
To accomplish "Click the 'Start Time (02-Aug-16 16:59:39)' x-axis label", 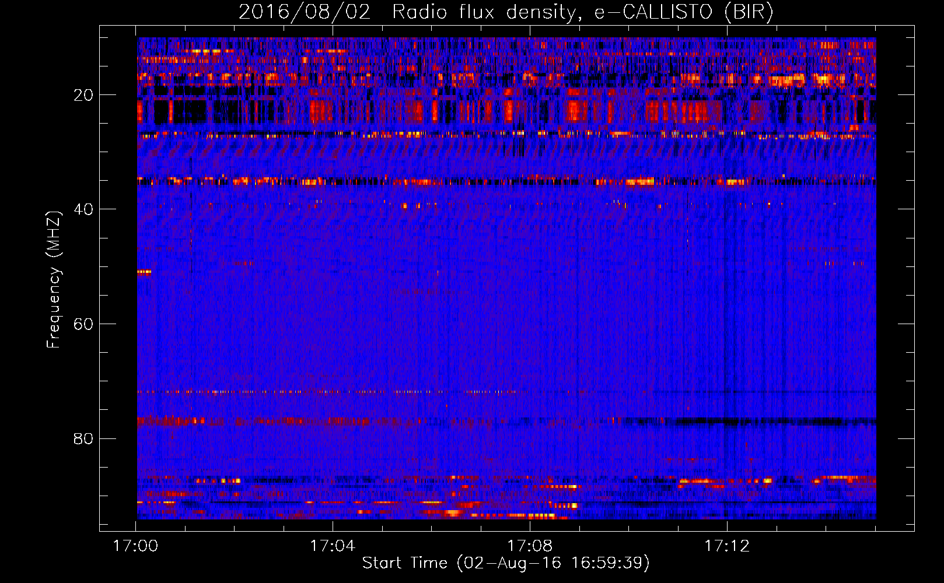I will (x=506, y=563).
